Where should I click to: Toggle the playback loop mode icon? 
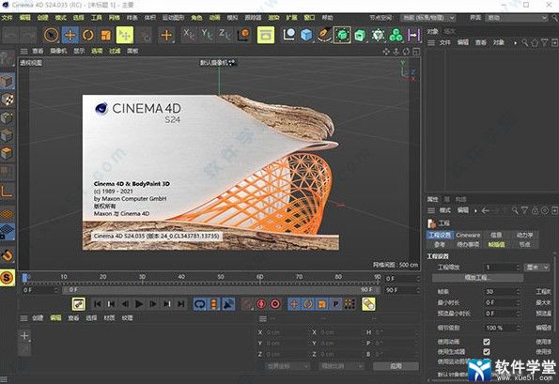[x=200, y=304]
